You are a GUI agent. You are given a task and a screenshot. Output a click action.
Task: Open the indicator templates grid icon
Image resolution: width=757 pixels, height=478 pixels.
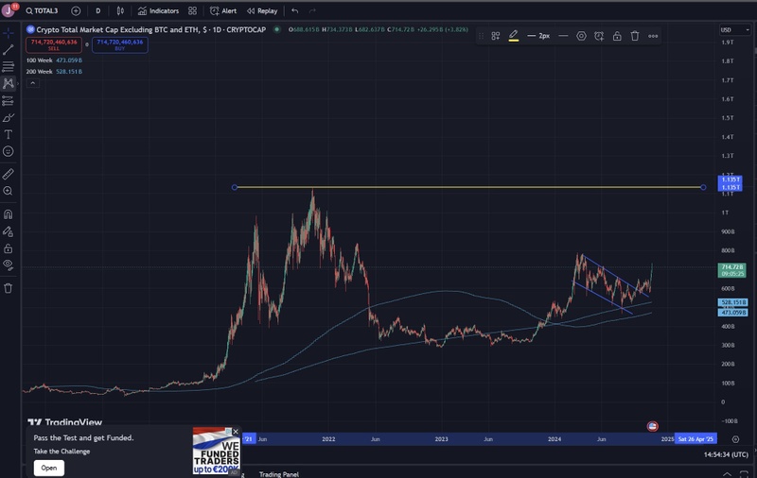tap(193, 10)
